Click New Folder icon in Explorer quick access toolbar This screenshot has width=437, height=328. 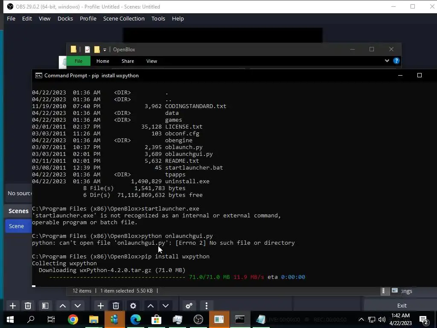[97, 50]
